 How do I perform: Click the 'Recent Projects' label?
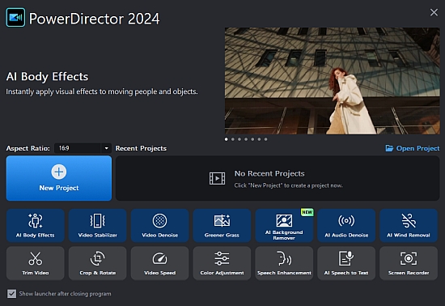click(141, 148)
